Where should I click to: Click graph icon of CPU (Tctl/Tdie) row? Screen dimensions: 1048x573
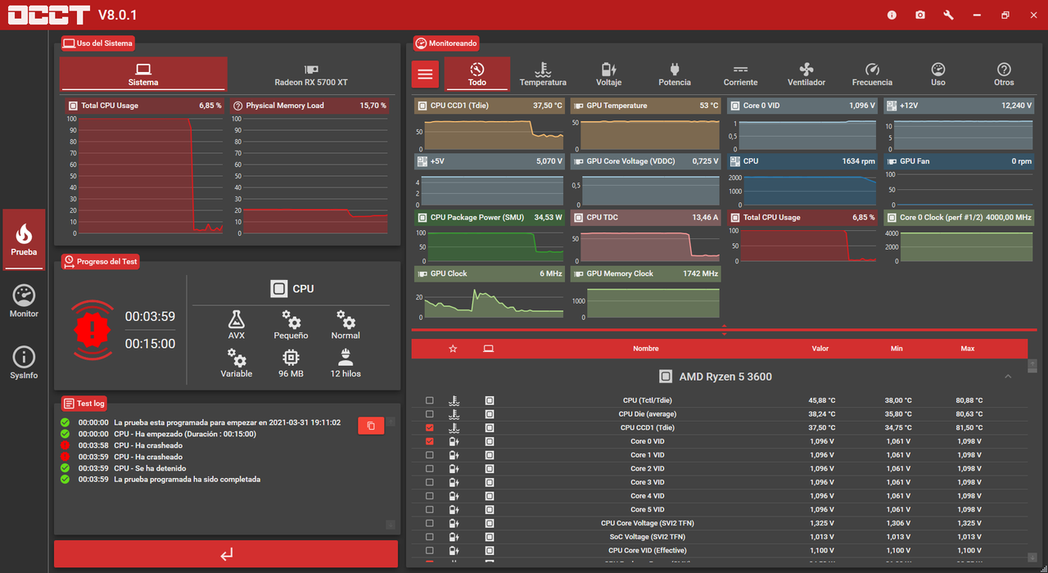pyautogui.click(x=490, y=400)
